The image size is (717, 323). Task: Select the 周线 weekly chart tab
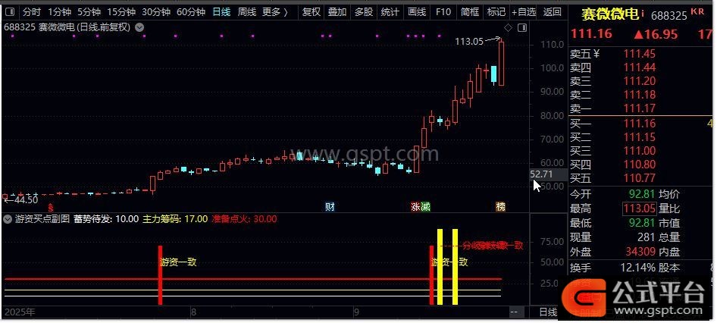[x=247, y=12]
